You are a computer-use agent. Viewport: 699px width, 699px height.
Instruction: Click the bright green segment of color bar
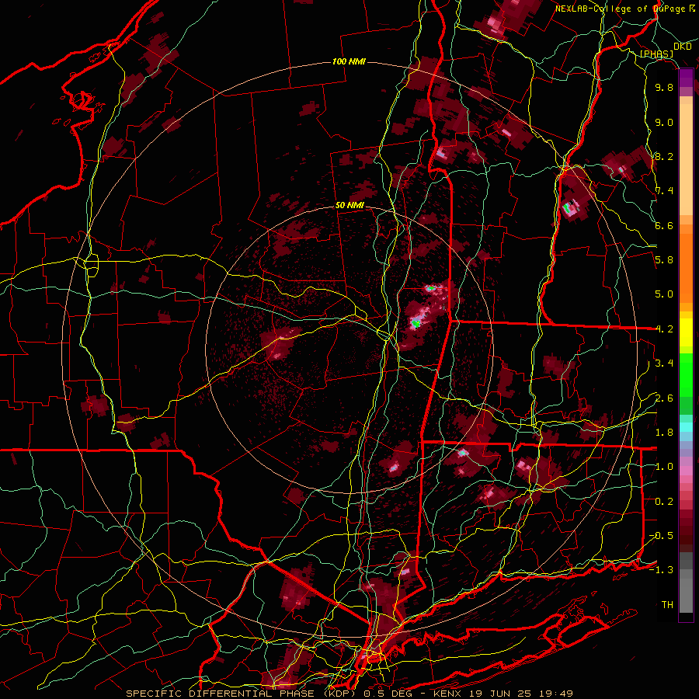[x=686, y=375]
